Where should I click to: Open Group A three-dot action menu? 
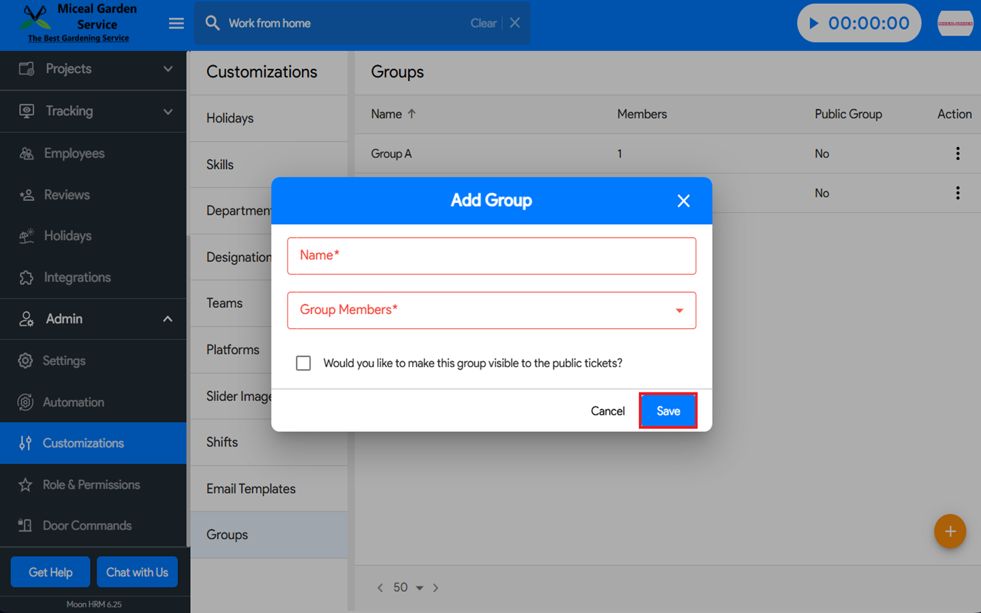tap(957, 154)
